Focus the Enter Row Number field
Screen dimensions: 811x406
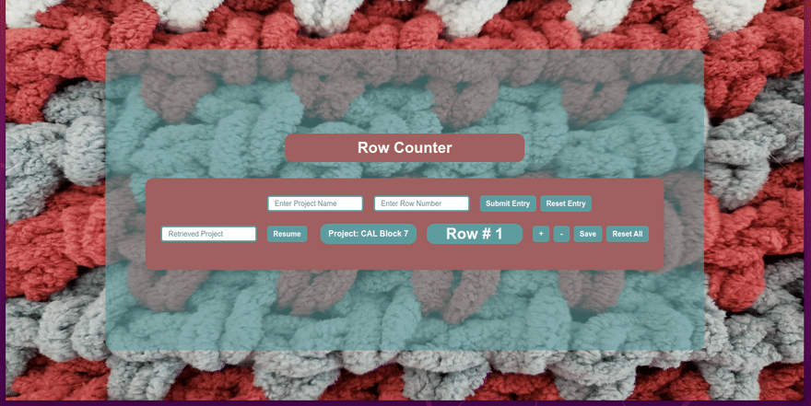421,203
